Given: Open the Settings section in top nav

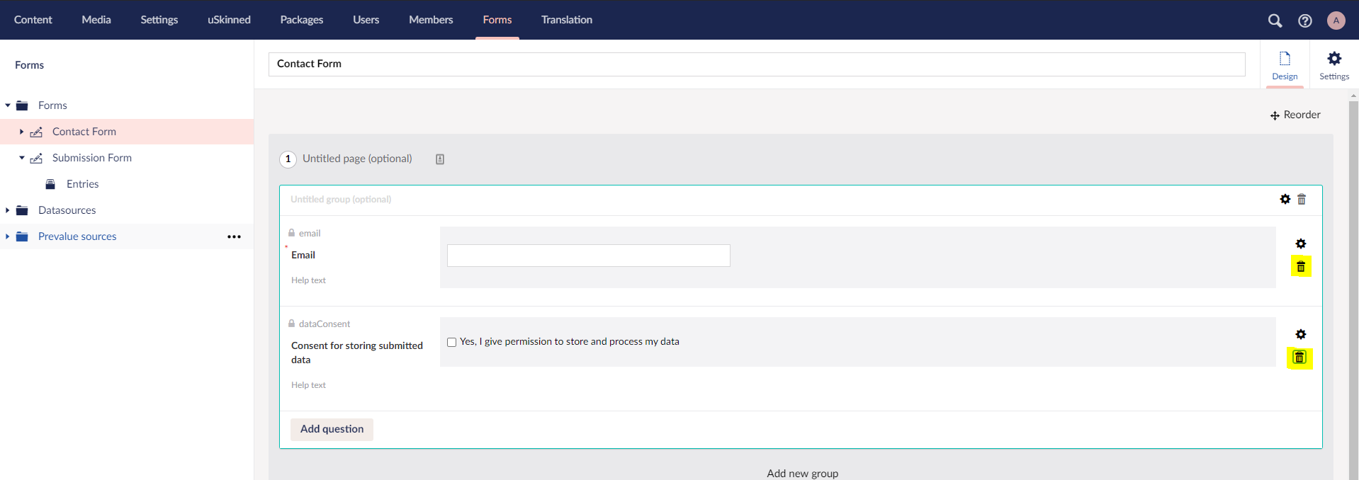Looking at the screenshot, I should coord(159,20).
